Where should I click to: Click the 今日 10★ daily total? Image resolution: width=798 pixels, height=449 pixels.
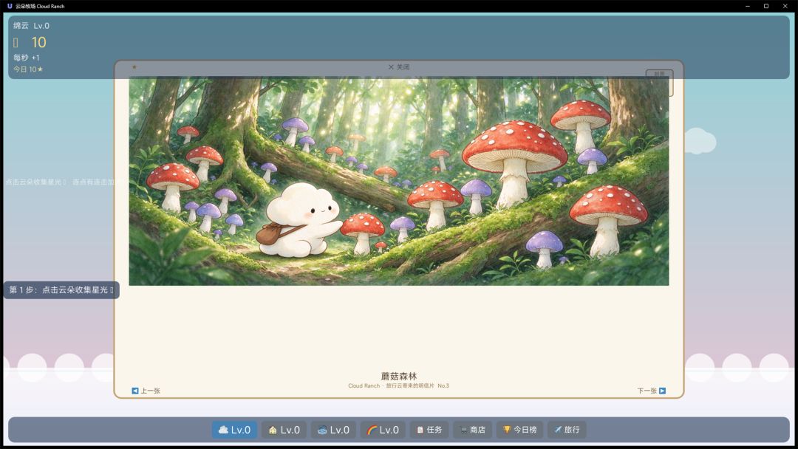coord(28,69)
